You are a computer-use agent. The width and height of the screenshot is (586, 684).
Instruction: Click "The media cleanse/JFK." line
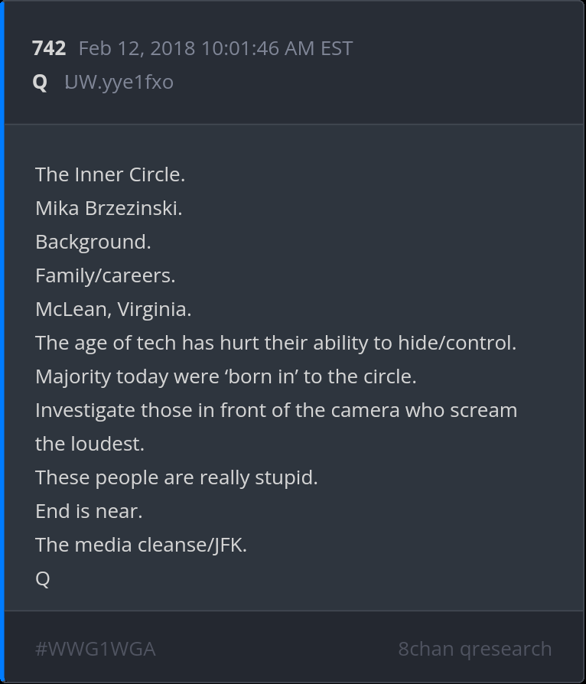[141, 545]
